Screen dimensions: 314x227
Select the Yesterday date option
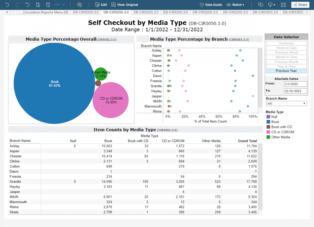pos(286,43)
